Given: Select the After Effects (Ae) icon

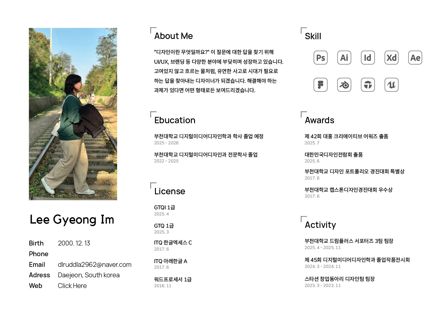Looking at the screenshot, I should coord(415,58).
